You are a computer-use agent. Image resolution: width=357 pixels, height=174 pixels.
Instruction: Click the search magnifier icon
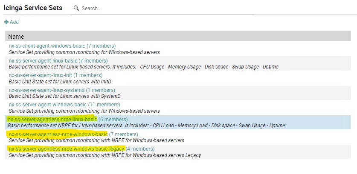coord(76,9)
